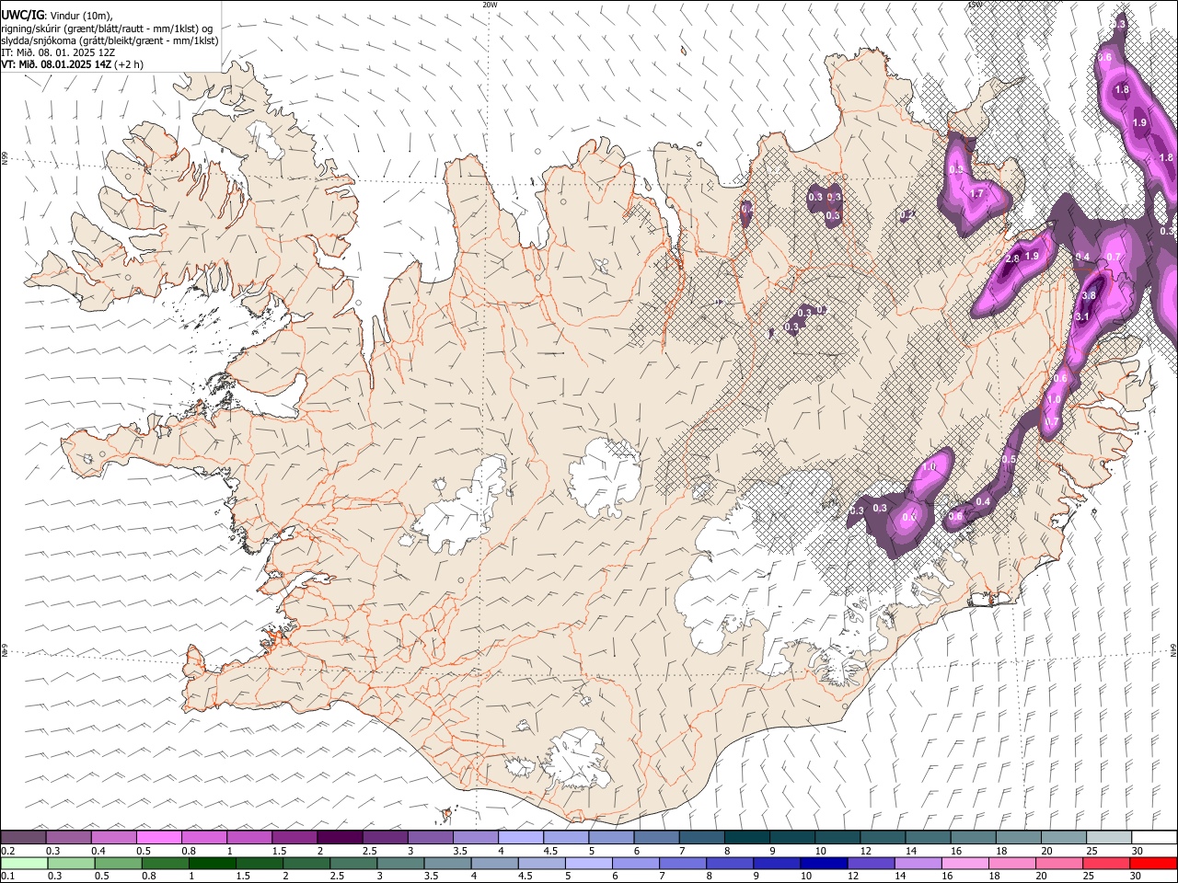Screen dimensions: 1178x883
Task: Pick the upper legend swatch starting at 0.8
Action: click(203, 837)
